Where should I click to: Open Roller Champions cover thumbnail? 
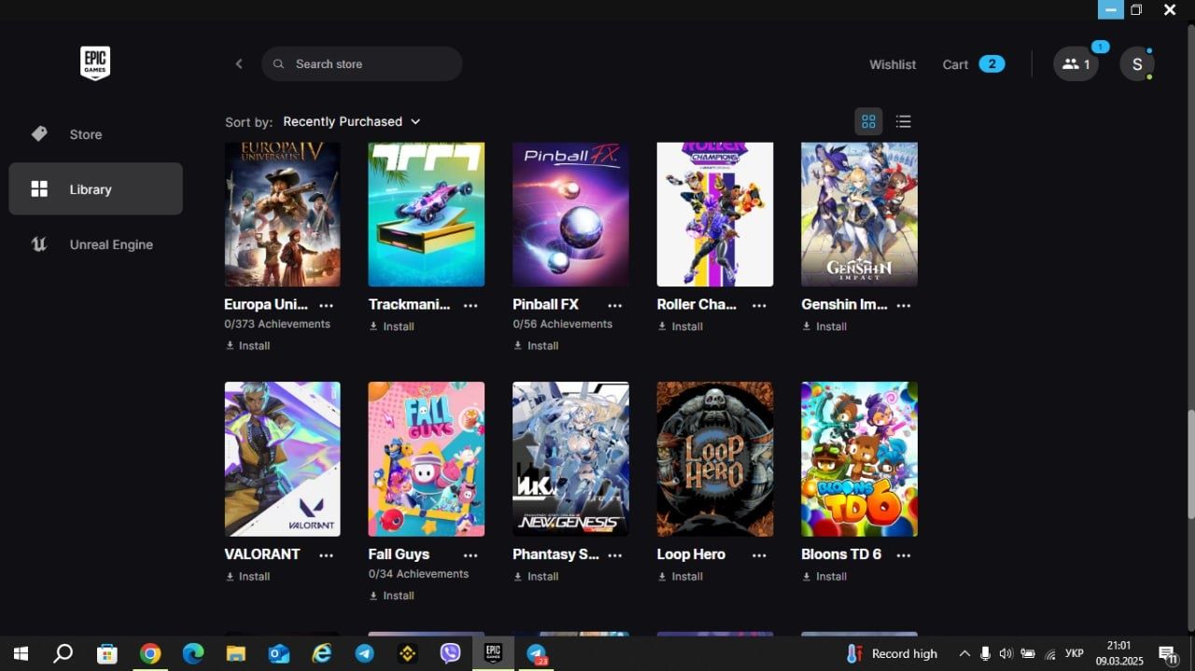click(x=715, y=215)
